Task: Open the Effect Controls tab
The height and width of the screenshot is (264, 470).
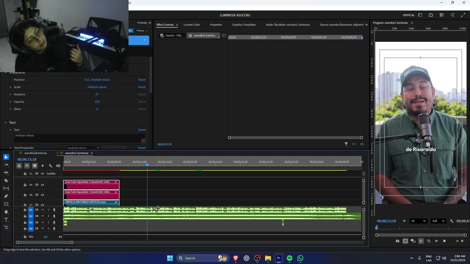Action: point(165,25)
